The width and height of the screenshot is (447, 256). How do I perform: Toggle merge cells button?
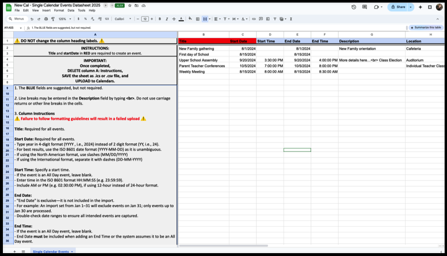[205, 19]
